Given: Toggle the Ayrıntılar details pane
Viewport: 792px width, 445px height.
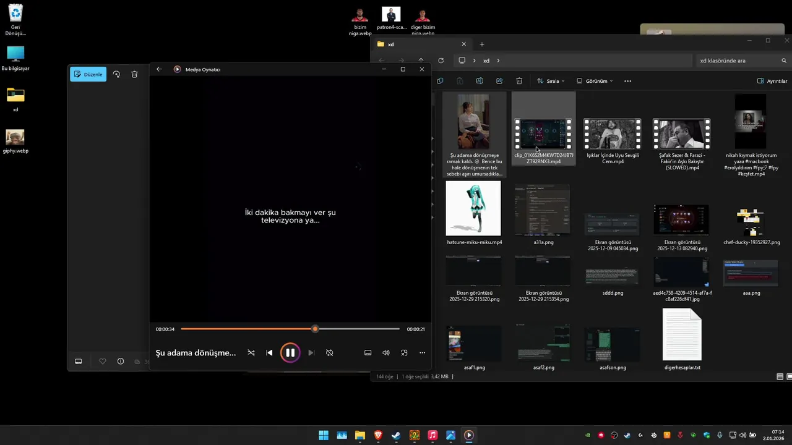Looking at the screenshot, I should 772,81.
